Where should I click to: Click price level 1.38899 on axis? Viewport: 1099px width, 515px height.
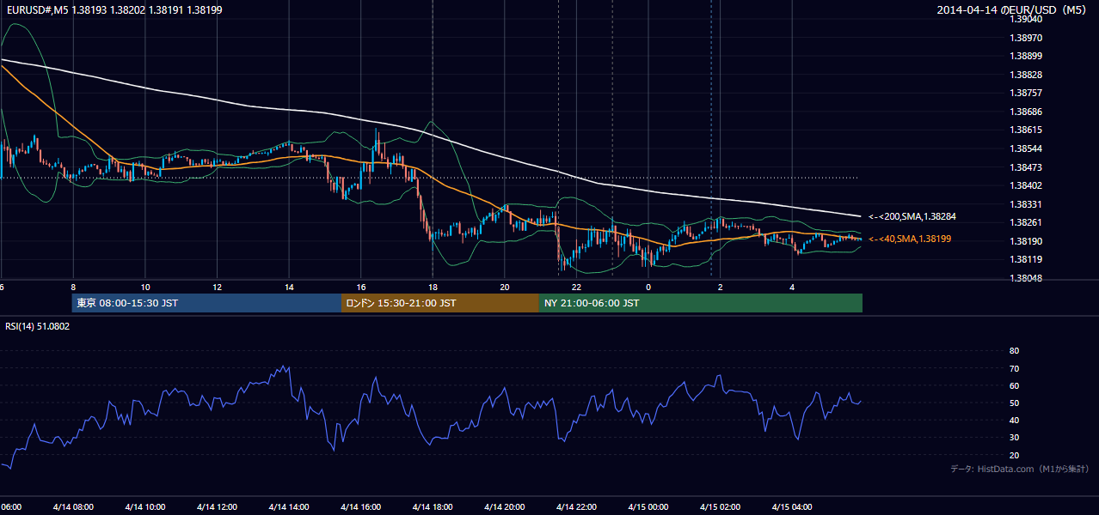[x=1027, y=56]
